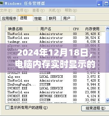The height and width of the screenshot is (116, 109).
Task: Select the 进程 tab
Action: [x=26, y=18]
